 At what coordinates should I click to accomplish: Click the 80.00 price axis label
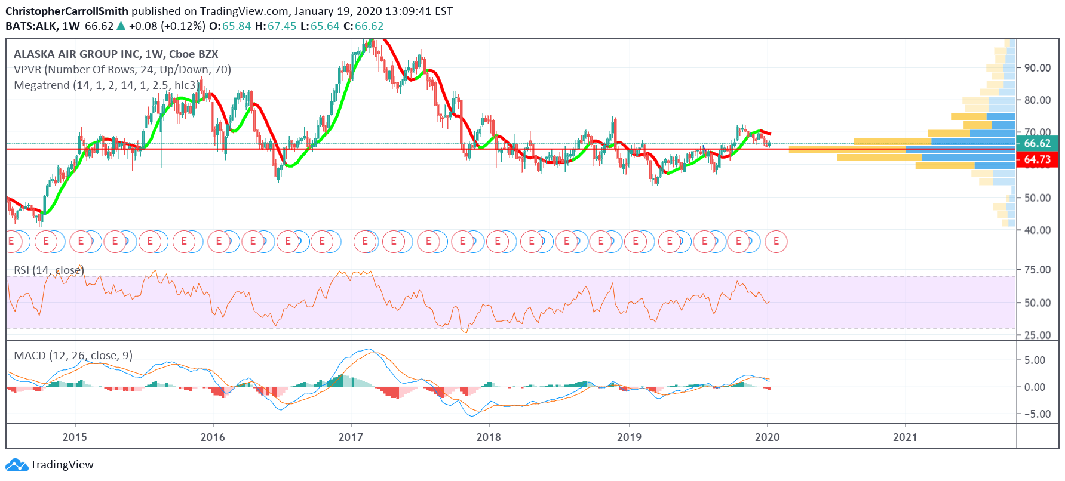click(x=1038, y=100)
